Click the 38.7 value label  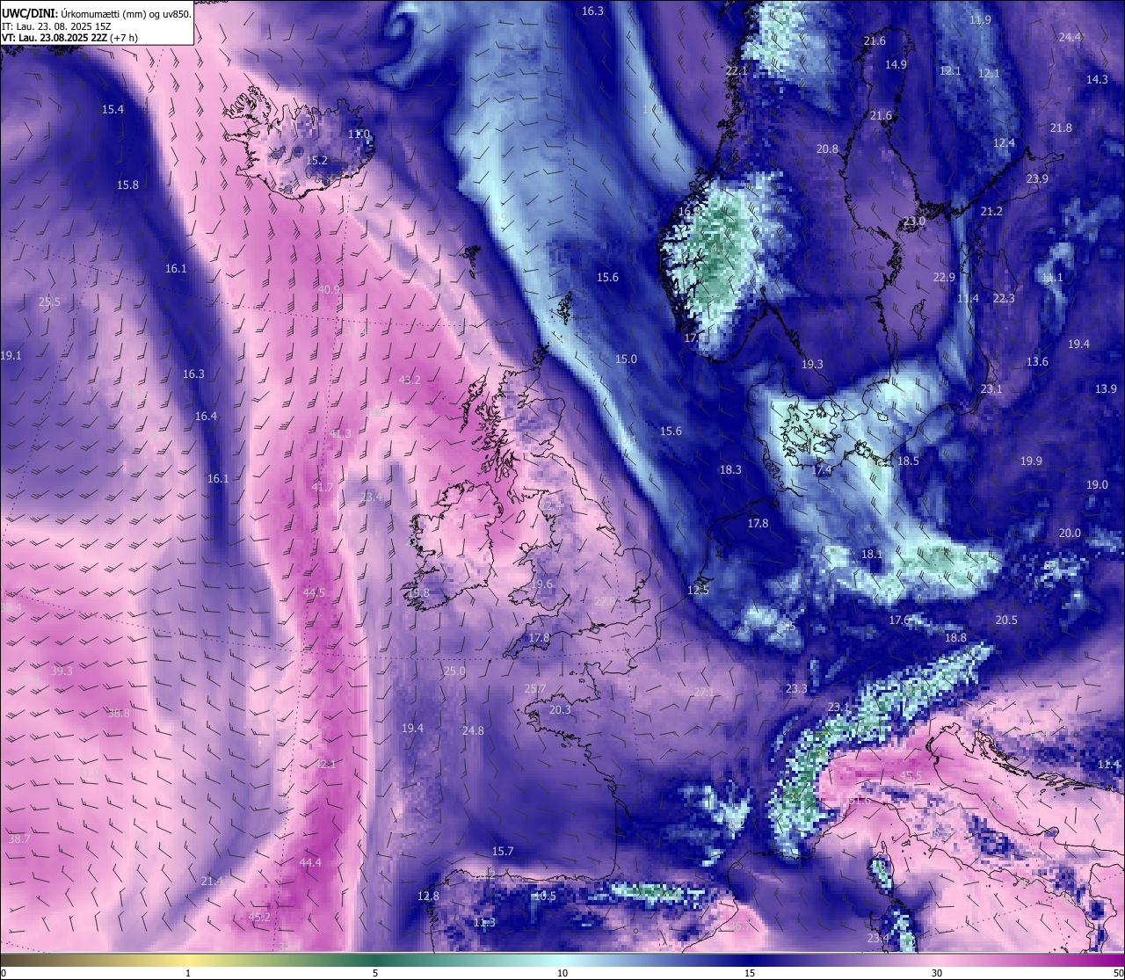tap(18, 839)
